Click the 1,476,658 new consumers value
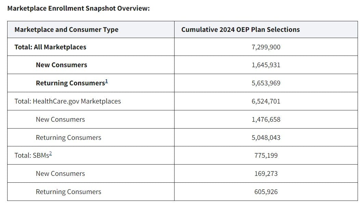 tap(266, 119)
